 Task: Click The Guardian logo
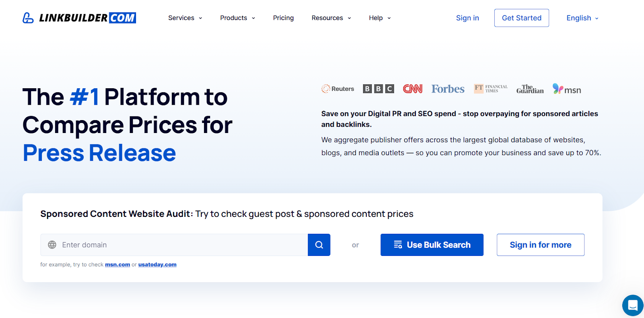coord(530,89)
